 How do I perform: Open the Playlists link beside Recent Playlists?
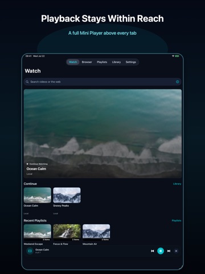pos(177,220)
